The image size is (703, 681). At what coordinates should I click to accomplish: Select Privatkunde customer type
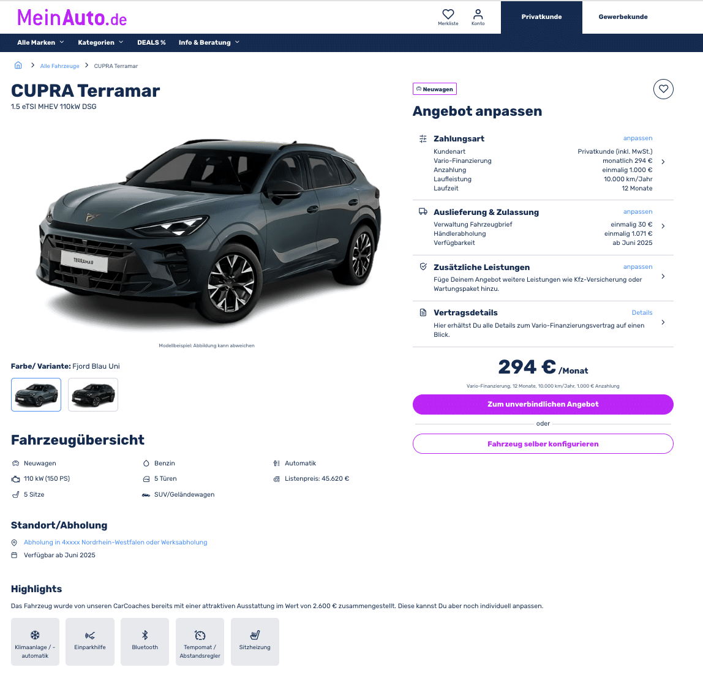(541, 17)
